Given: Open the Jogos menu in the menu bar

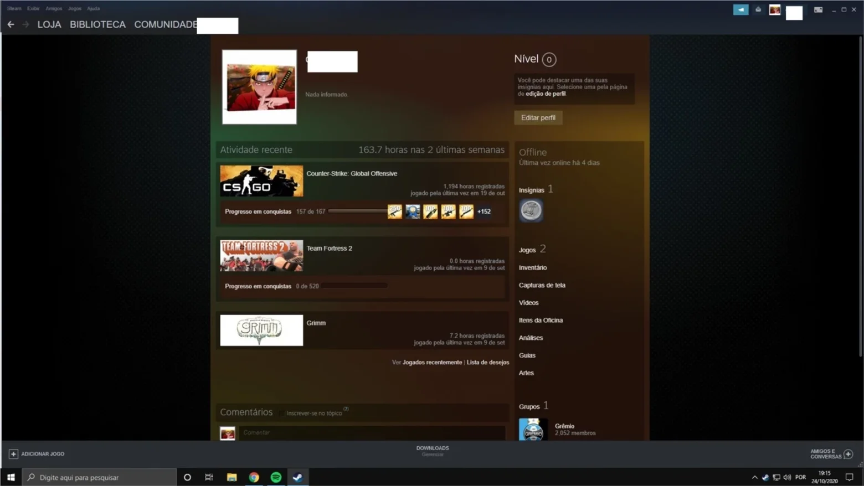Looking at the screenshot, I should (x=75, y=8).
